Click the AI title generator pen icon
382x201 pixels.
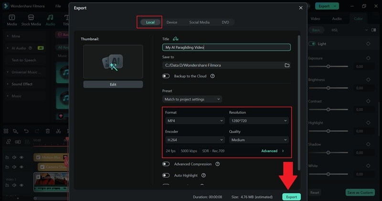[x=175, y=39]
